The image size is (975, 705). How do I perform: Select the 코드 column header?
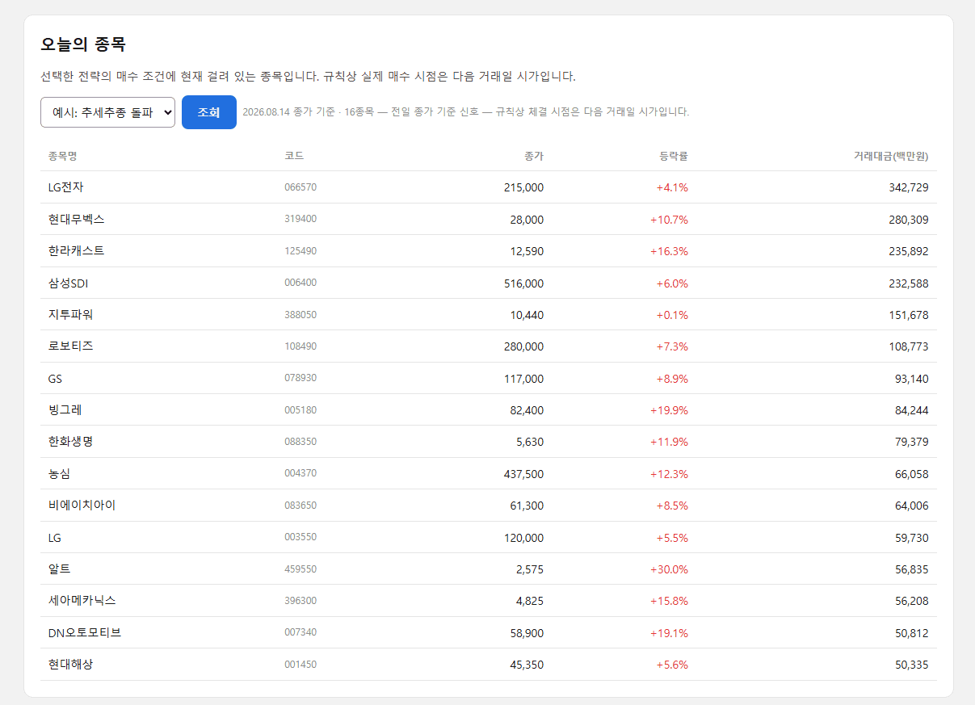tap(294, 156)
